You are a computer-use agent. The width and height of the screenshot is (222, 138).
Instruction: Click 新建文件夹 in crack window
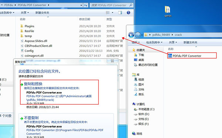tap(190, 42)
